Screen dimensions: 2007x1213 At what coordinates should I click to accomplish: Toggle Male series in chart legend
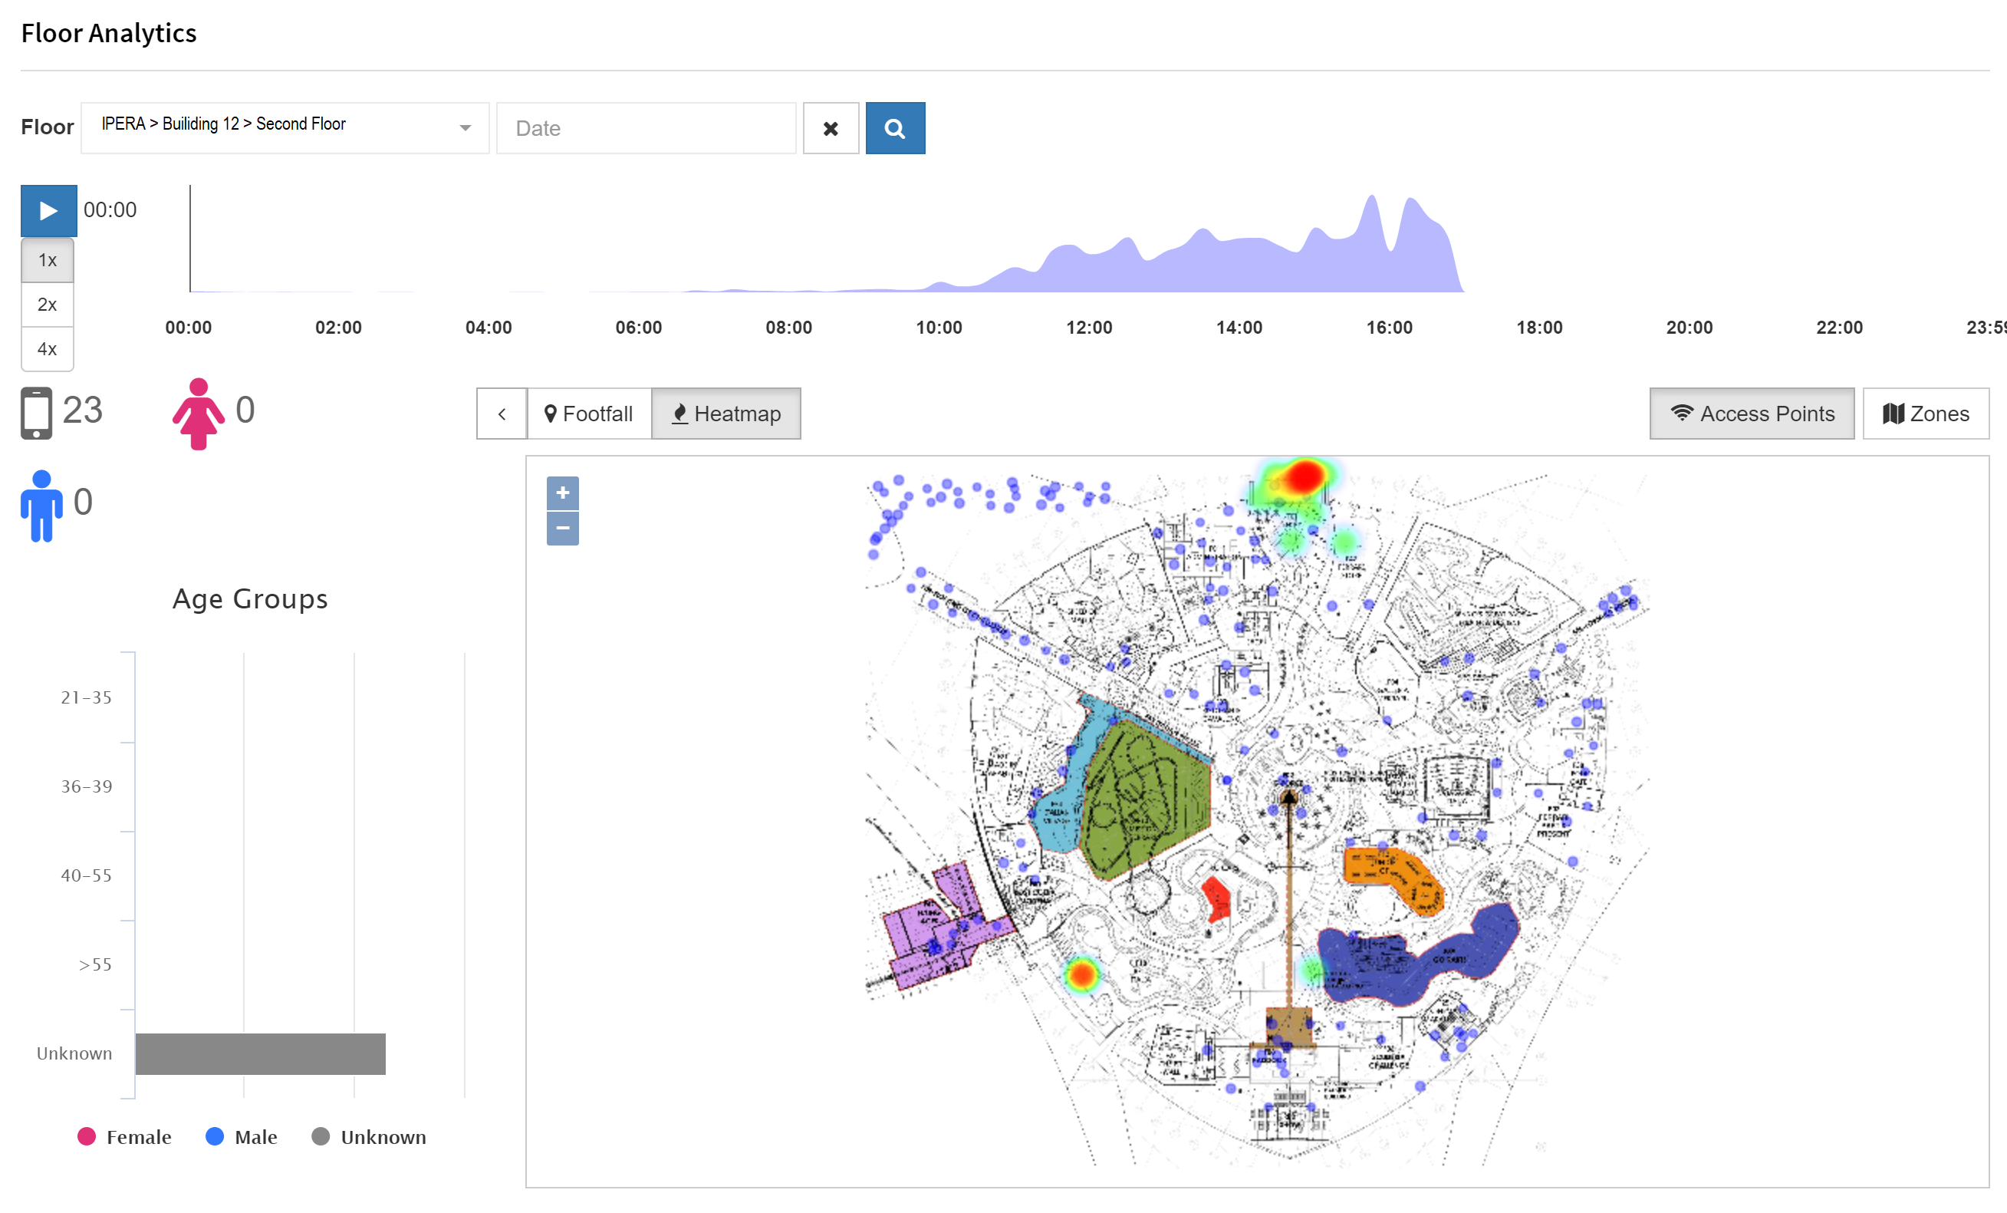242,1137
